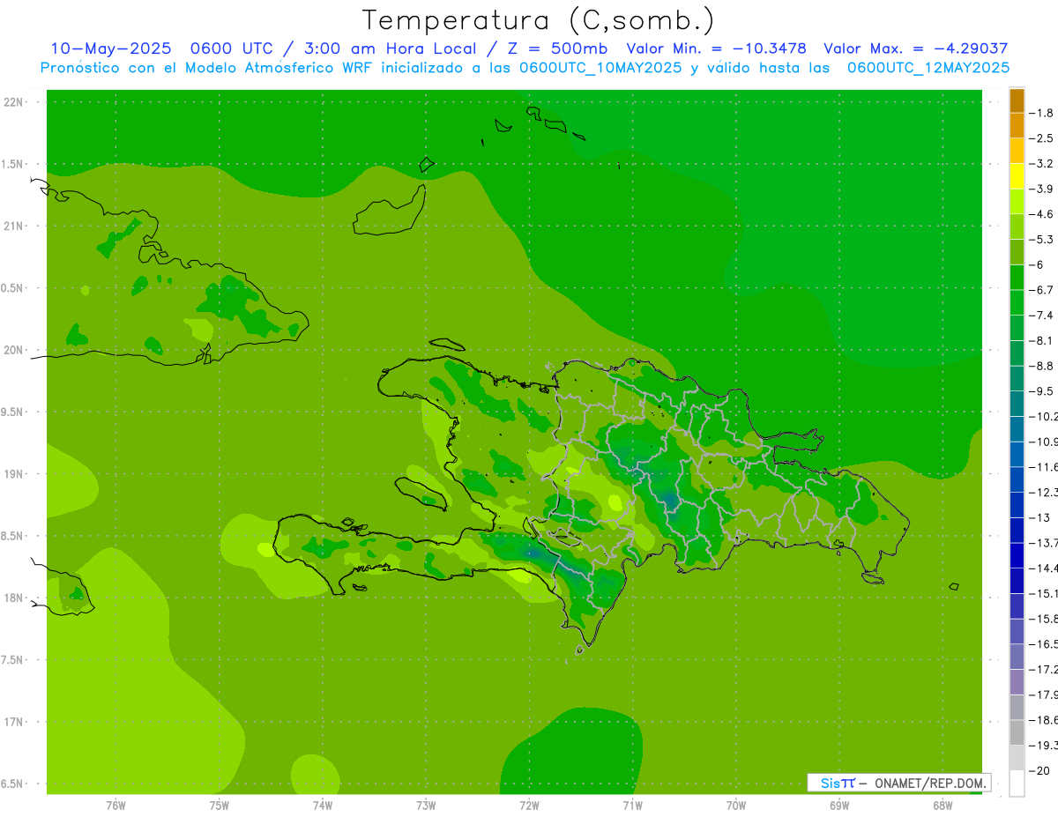Select the yellow swatch between -3.2 and -3.9
Screen dimensions: 1058x817
pos(1017,176)
